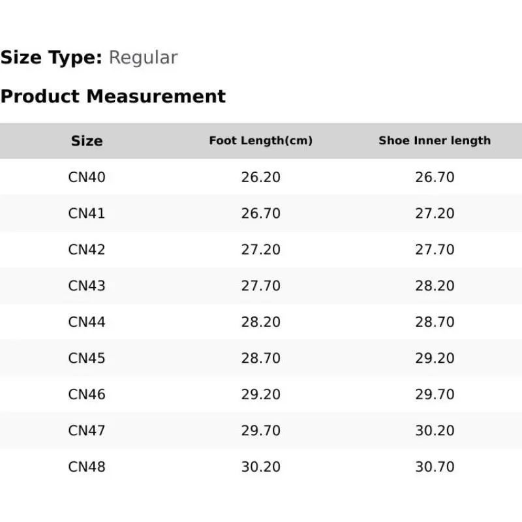The height and width of the screenshot is (522, 522).
Task: Select the CN42 size cell
Action: coord(87,250)
